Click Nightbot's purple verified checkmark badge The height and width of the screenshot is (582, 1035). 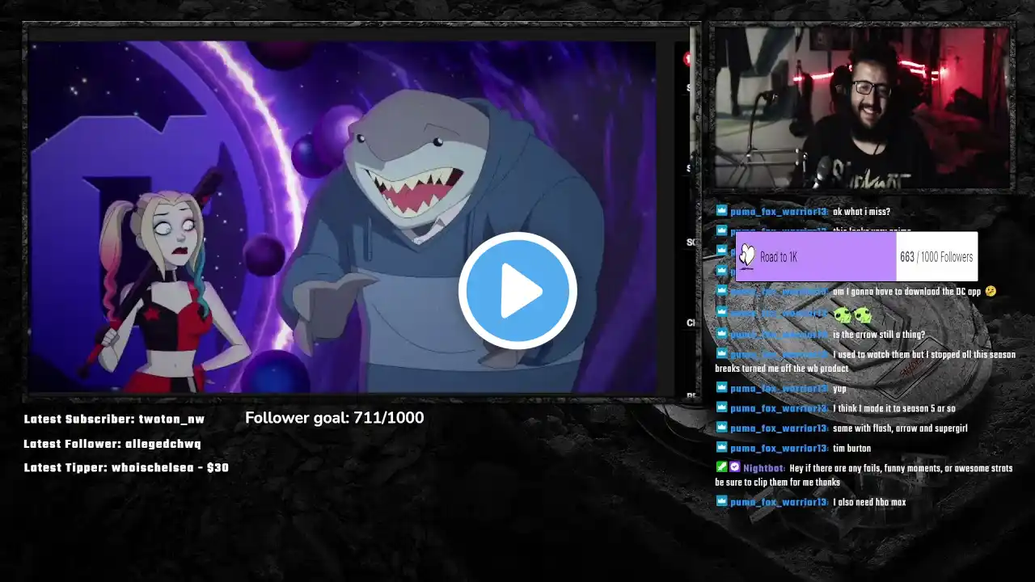(x=734, y=466)
